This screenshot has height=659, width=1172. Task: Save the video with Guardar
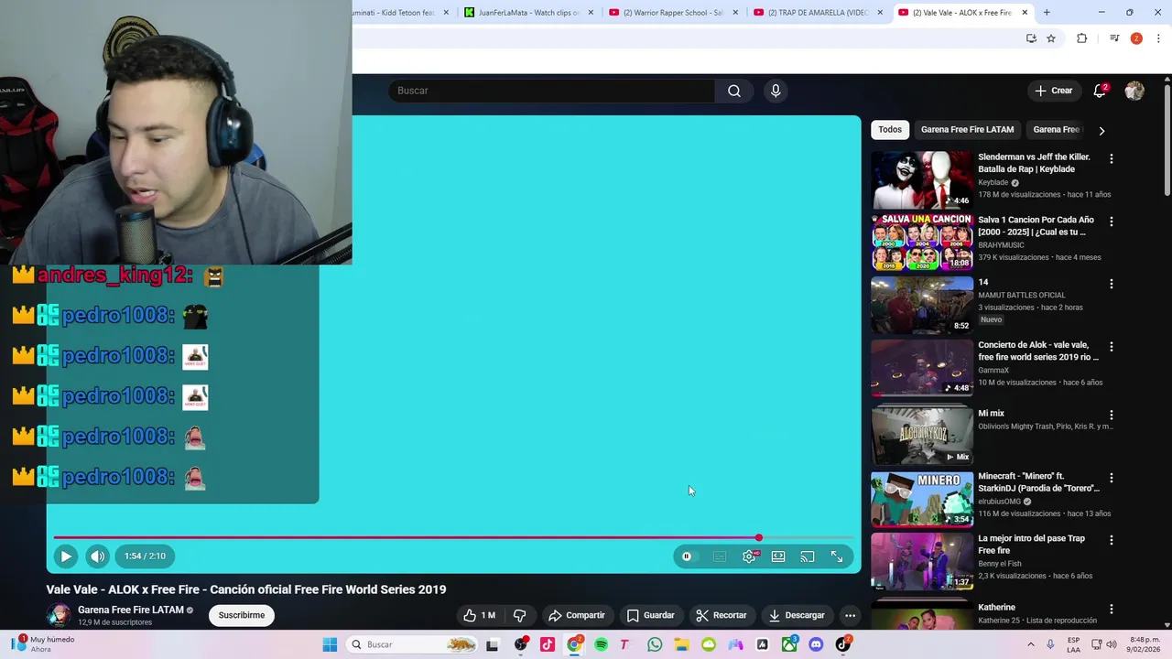651,615
